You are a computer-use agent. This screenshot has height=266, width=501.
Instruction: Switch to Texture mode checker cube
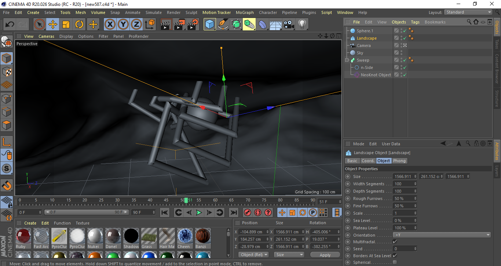[x=7, y=72]
